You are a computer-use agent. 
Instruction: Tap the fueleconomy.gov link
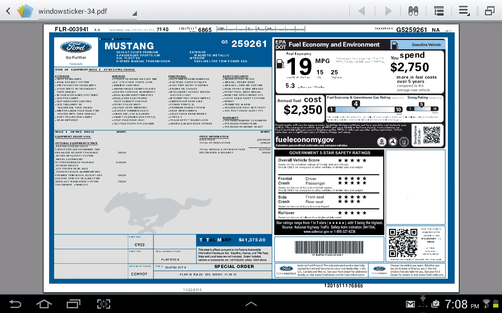305,140
